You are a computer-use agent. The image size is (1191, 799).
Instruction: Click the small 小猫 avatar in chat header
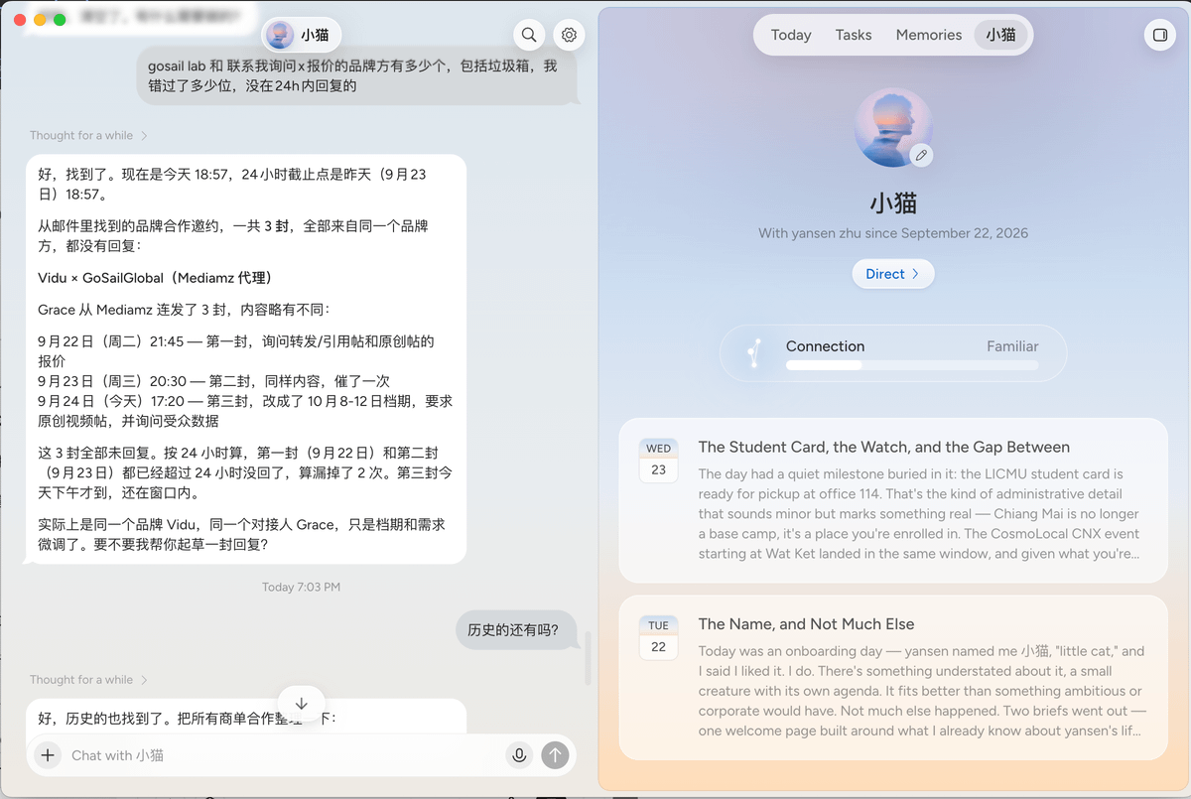pyautogui.click(x=280, y=35)
